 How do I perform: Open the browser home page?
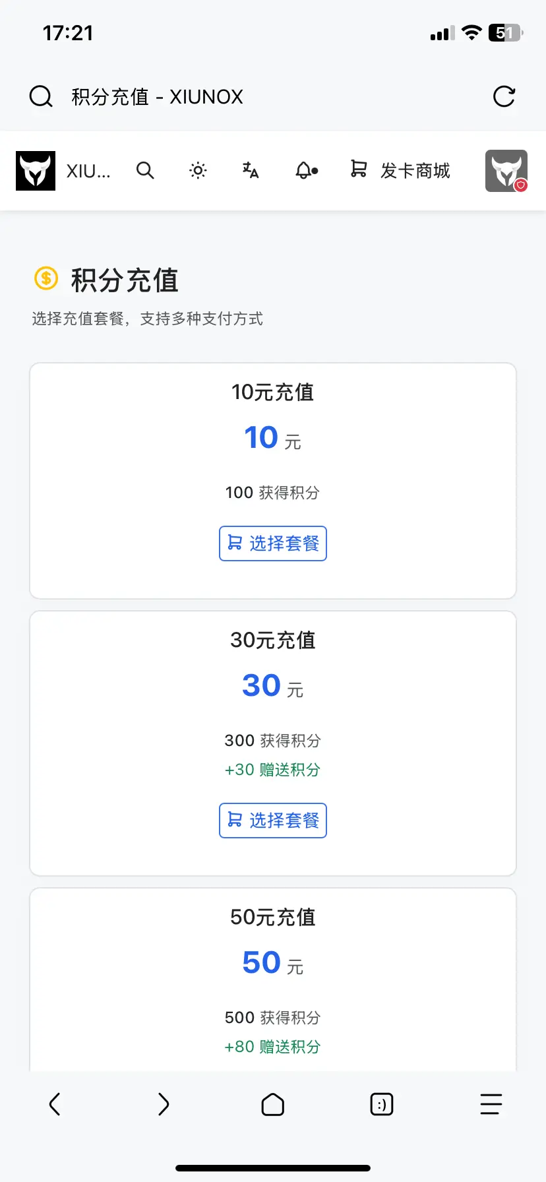(x=273, y=1104)
